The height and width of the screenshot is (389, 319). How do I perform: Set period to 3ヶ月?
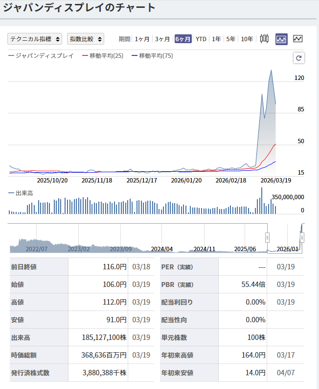click(x=162, y=39)
